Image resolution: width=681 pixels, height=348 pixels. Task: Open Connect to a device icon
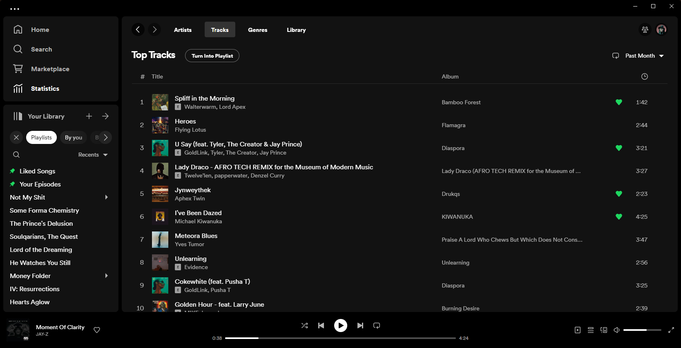click(x=604, y=330)
